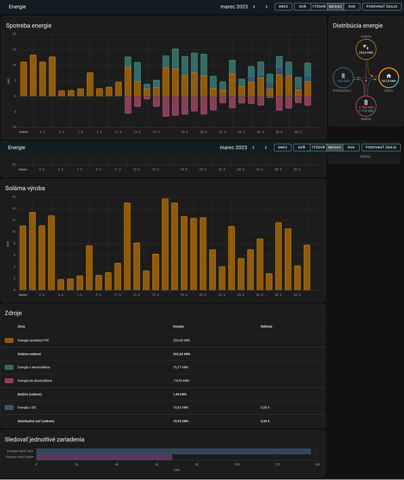Click orange swatch for Energia vyrobená FVE
The width and height of the screenshot is (404, 480).
[x=9, y=340]
